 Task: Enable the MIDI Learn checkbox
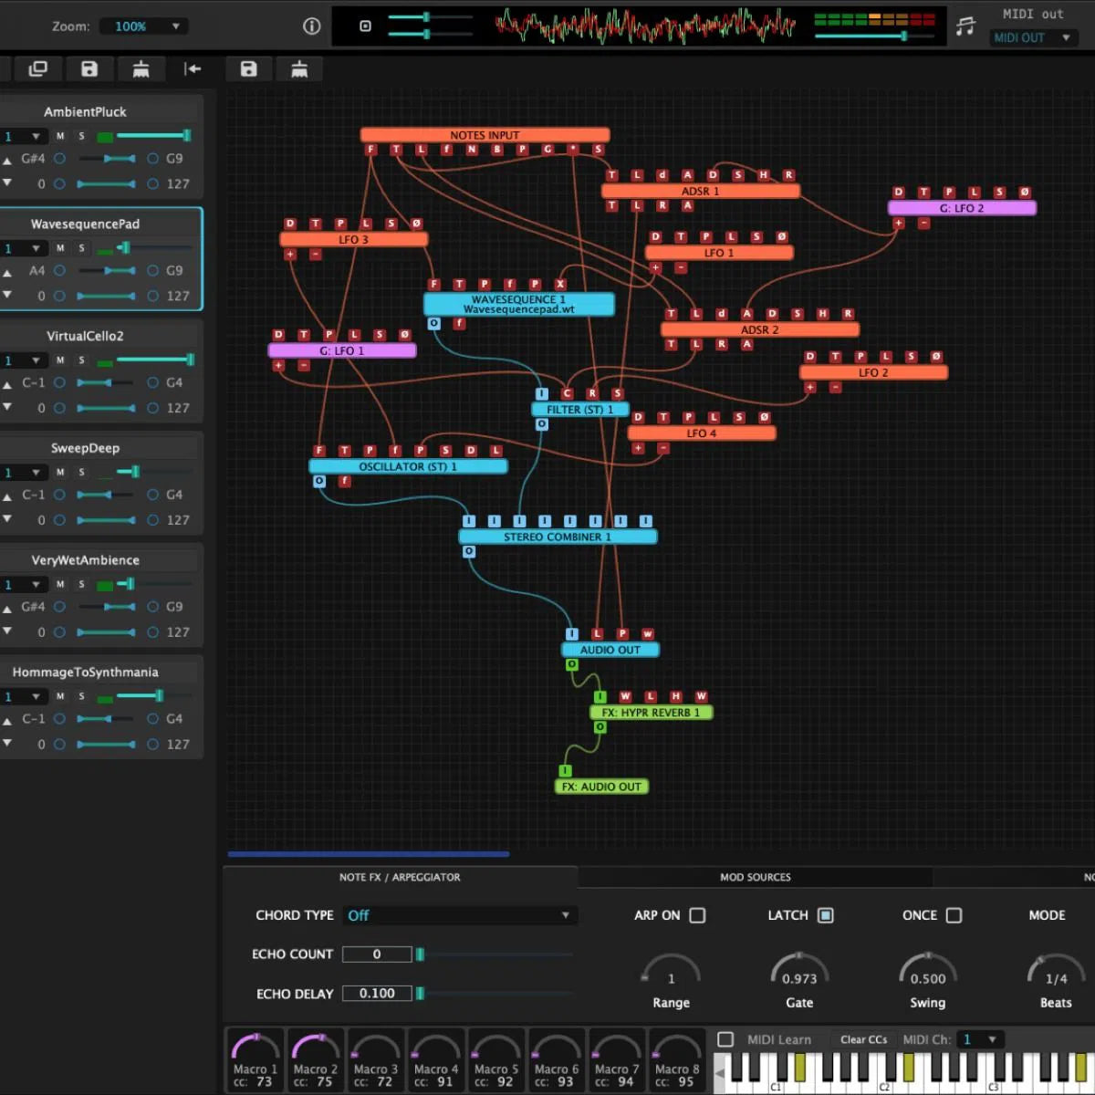pyautogui.click(x=725, y=1039)
